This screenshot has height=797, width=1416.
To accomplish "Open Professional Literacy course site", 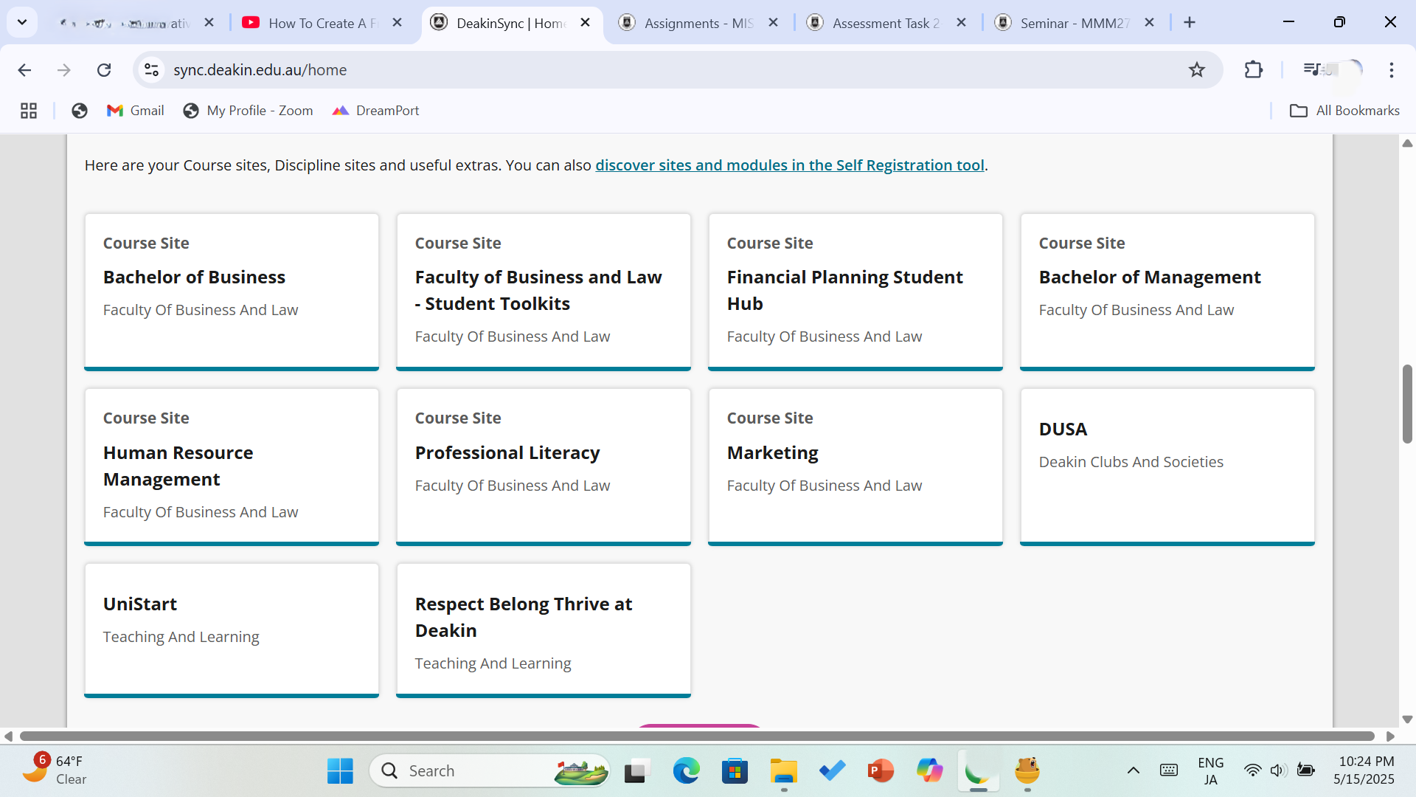I will point(544,467).
